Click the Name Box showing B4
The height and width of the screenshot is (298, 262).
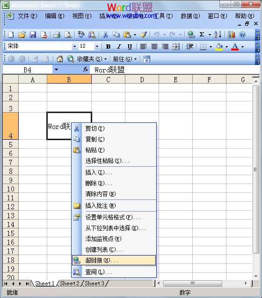(28, 70)
